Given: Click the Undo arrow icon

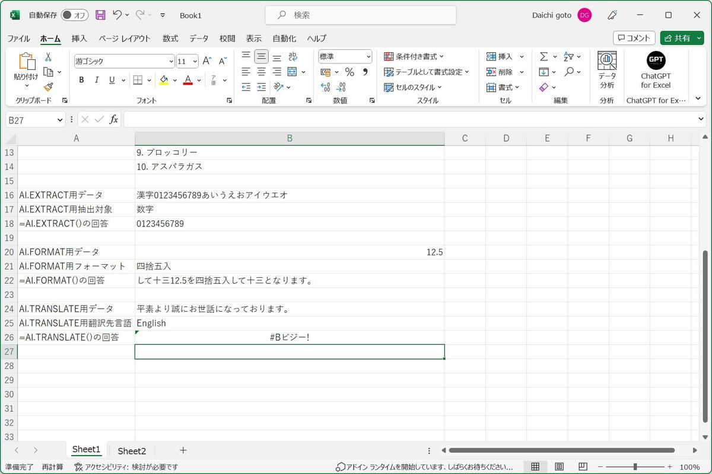Looking at the screenshot, I should [x=117, y=15].
